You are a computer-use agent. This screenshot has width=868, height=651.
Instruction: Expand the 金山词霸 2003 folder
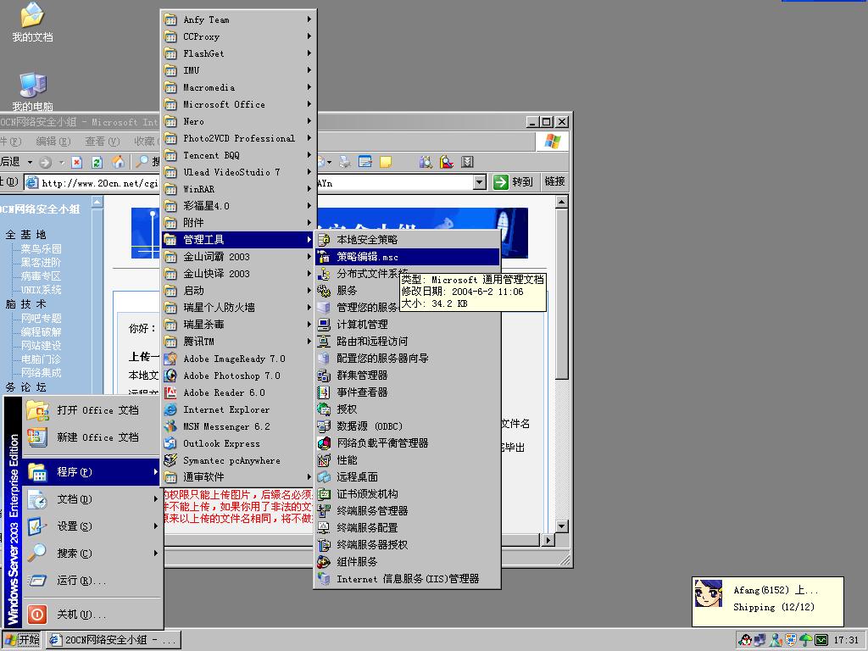click(238, 257)
